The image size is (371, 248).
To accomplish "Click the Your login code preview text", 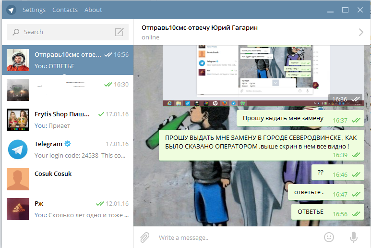I will [80, 156].
